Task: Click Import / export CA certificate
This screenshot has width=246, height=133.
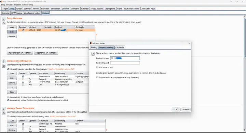Action: (20, 53)
